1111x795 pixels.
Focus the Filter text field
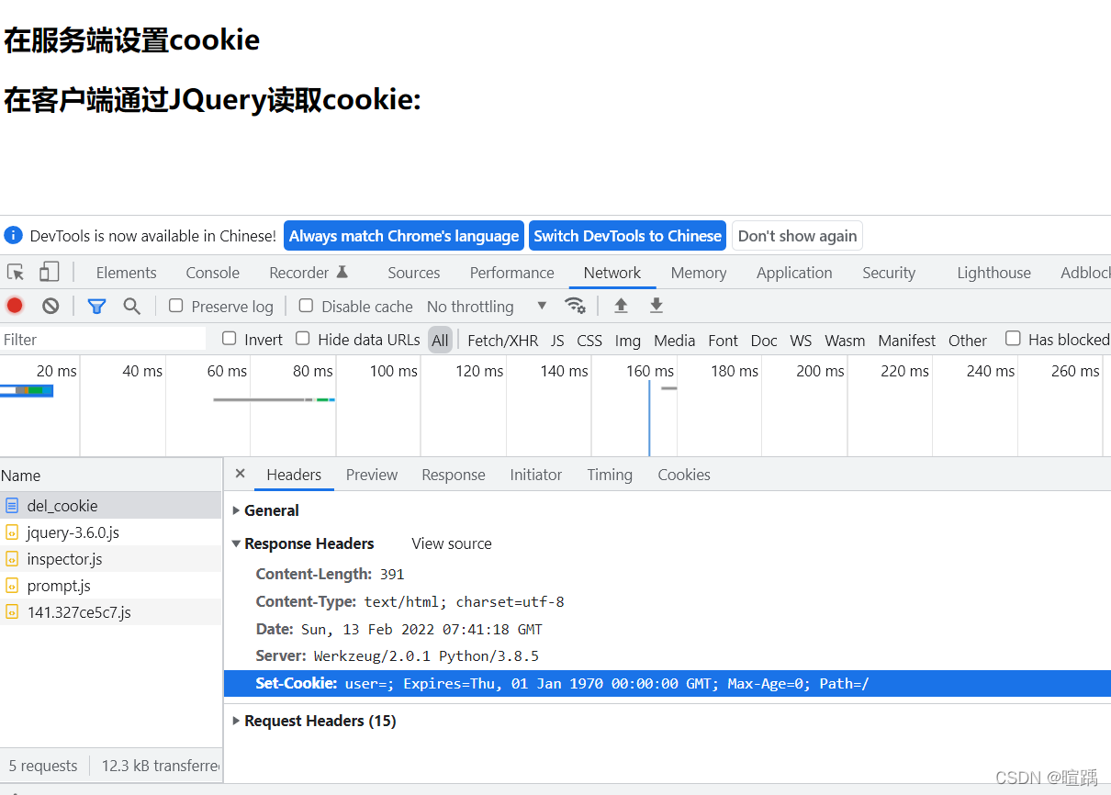[x=103, y=339]
